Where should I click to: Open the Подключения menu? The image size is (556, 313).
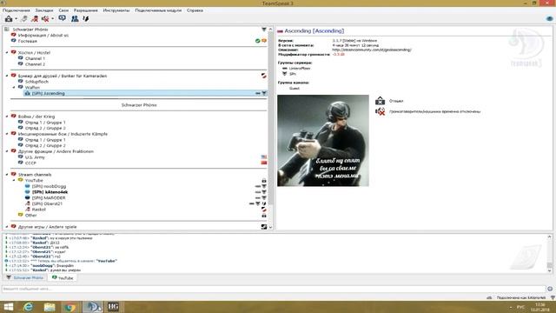point(17,10)
